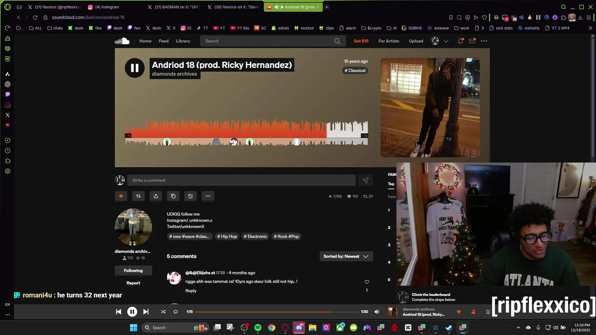Open SoundCloud notifications bell
The height and width of the screenshot is (335, 596).
[x=461, y=41]
